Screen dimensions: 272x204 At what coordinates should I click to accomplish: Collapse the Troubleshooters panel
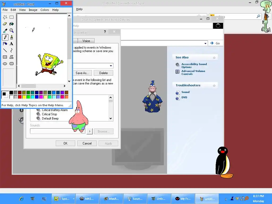click(x=214, y=85)
